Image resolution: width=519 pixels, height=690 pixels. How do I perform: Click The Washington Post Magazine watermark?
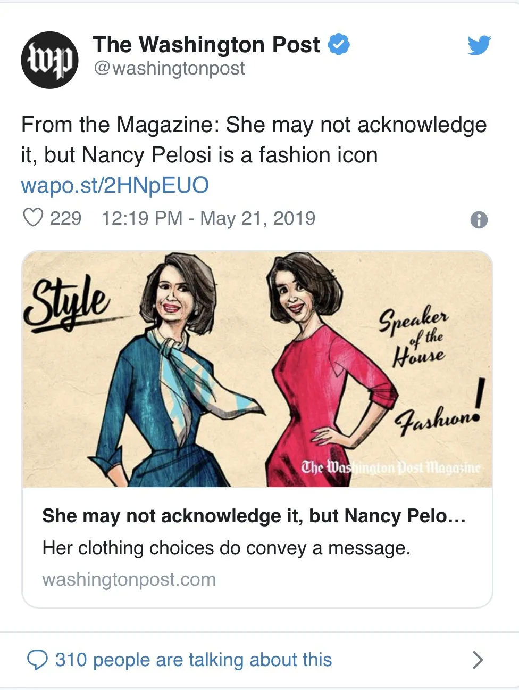(390, 467)
